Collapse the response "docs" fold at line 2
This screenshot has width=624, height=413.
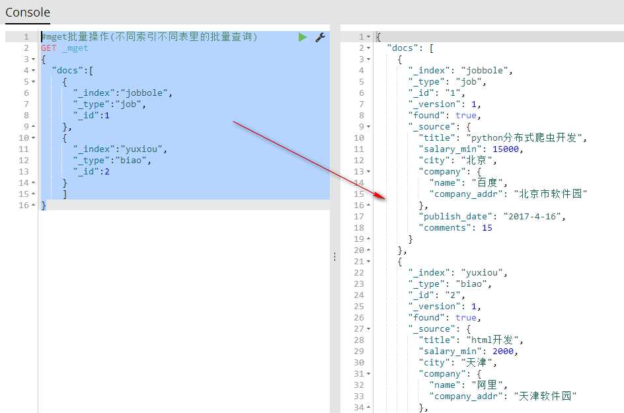[368, 48]
